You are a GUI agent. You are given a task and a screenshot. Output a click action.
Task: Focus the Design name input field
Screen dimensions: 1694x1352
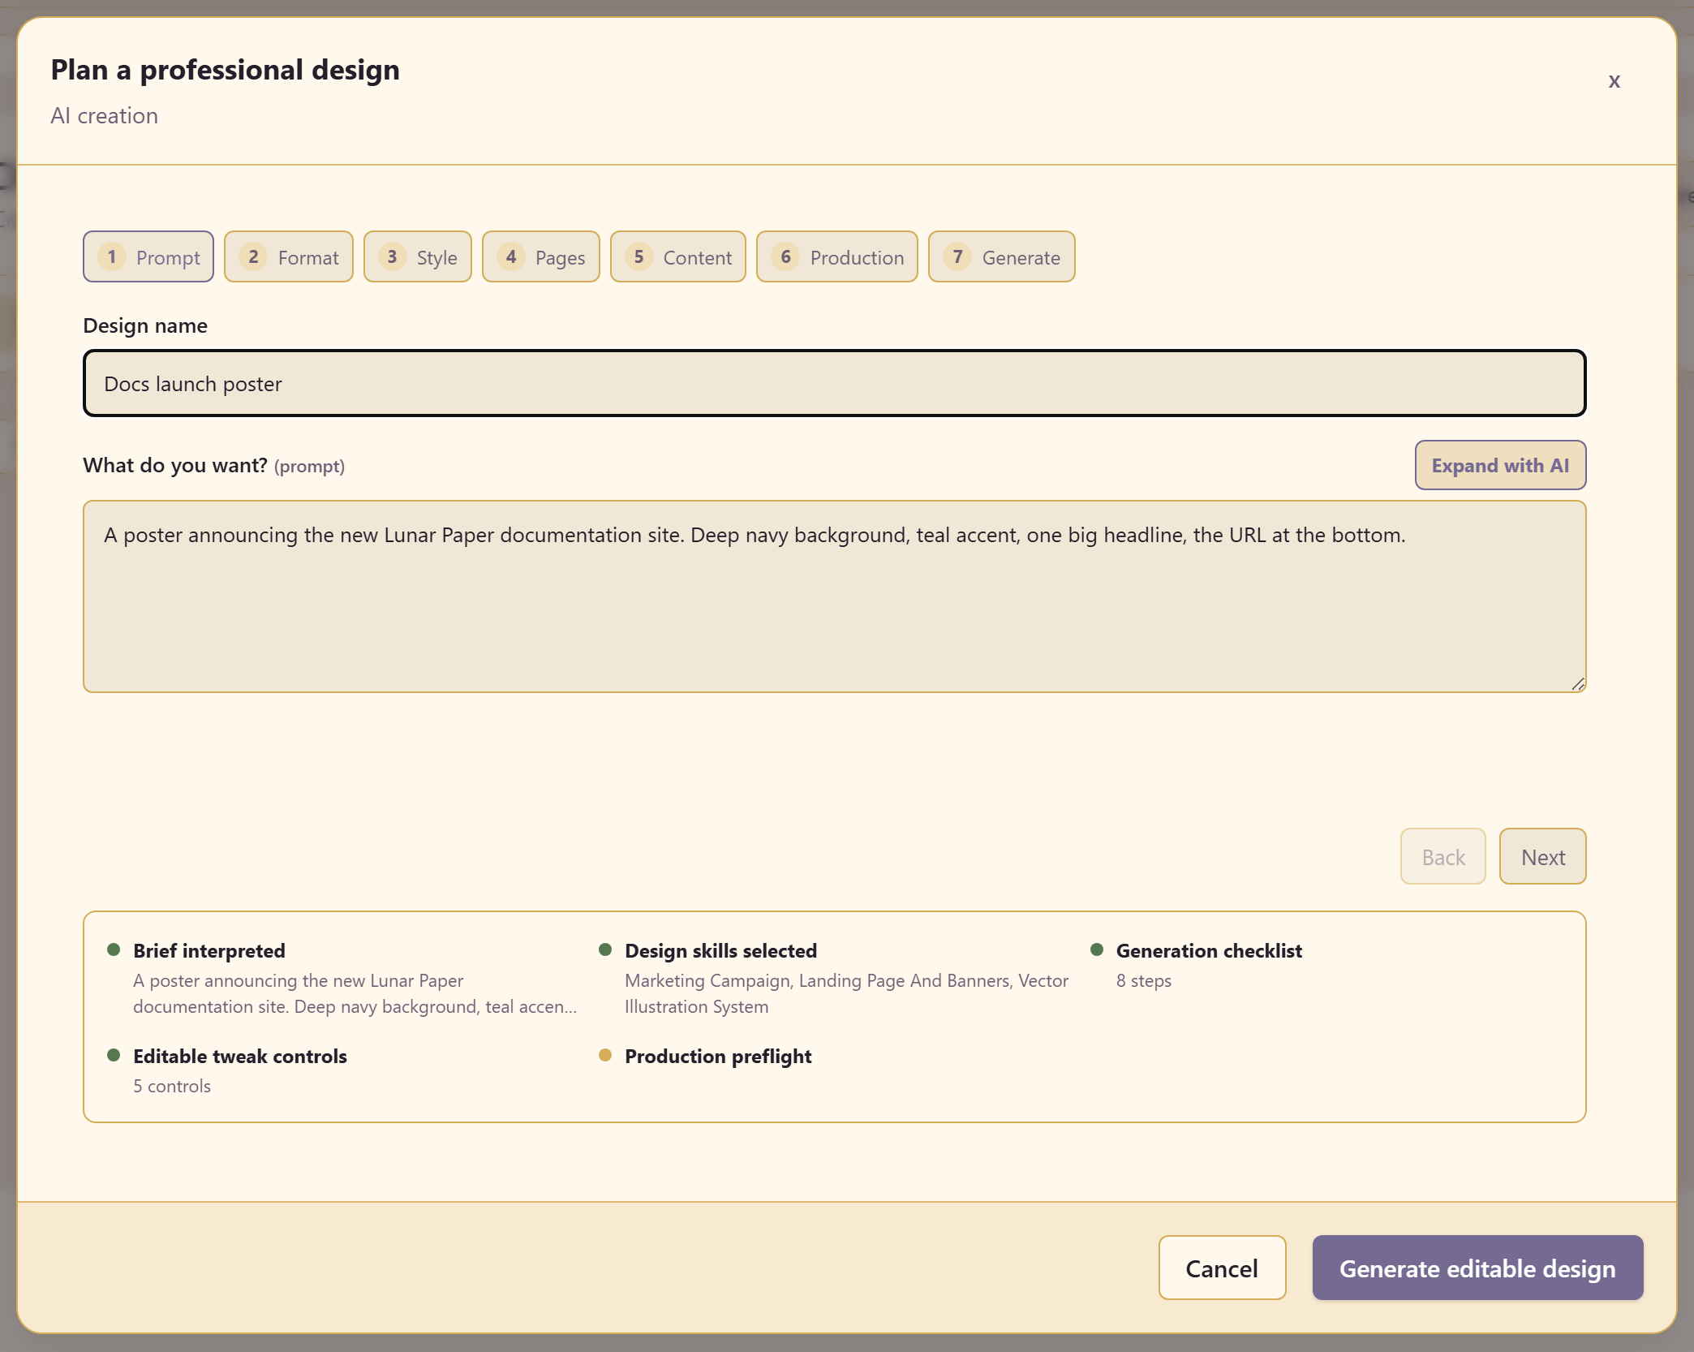click(x=835, y=383)
